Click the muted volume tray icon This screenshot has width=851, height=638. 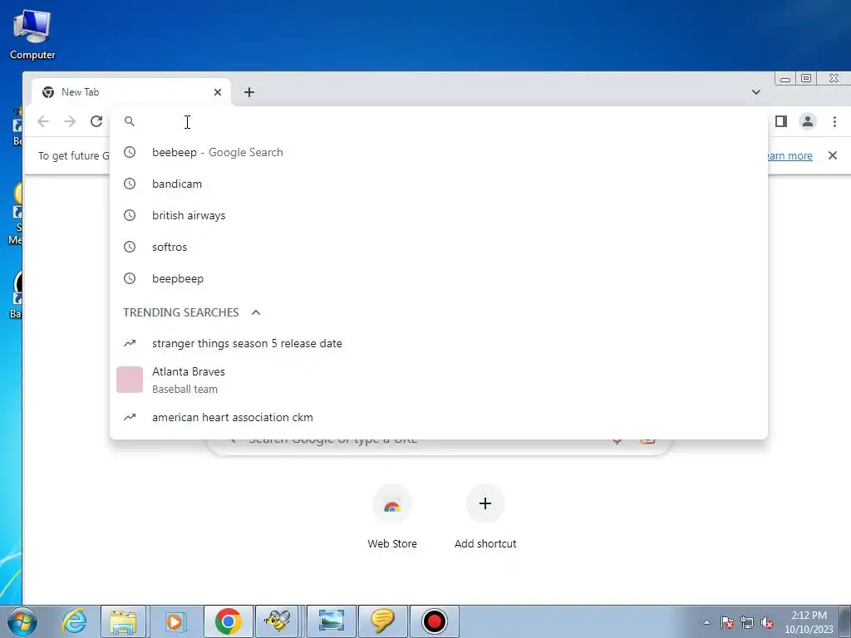pos(767,622)
